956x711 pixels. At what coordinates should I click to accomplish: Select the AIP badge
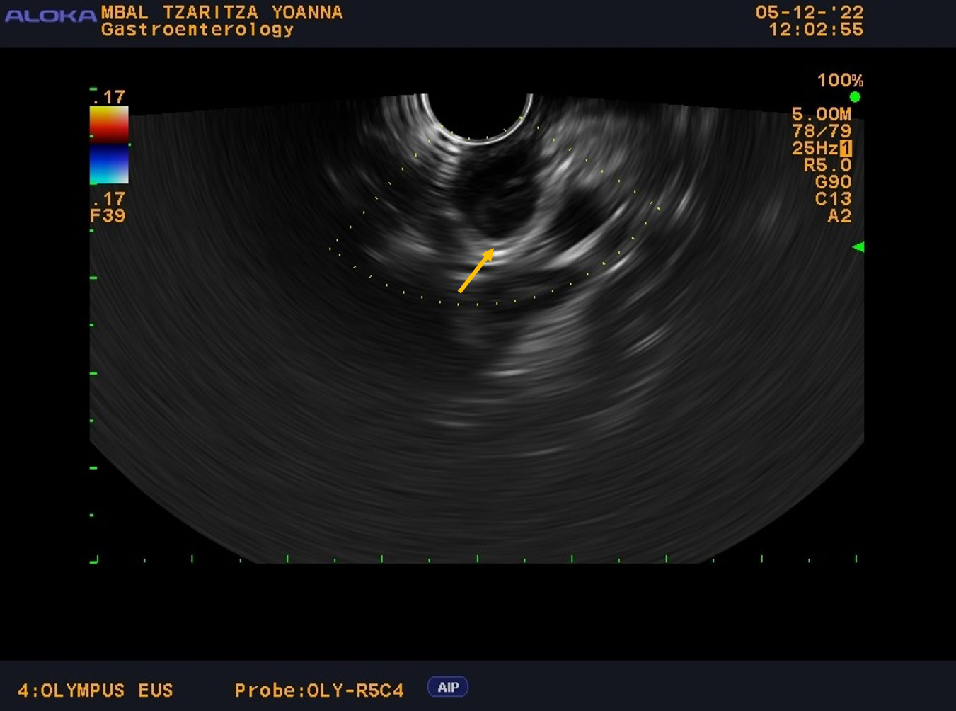pyautogui.click(x=448, y=687)
